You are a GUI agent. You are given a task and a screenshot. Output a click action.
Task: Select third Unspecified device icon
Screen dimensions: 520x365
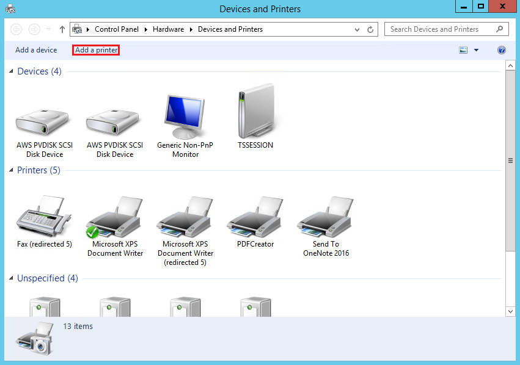pos(185,306)
